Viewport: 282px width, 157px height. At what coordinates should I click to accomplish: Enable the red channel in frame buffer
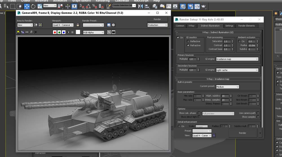(x=55, y=32)
